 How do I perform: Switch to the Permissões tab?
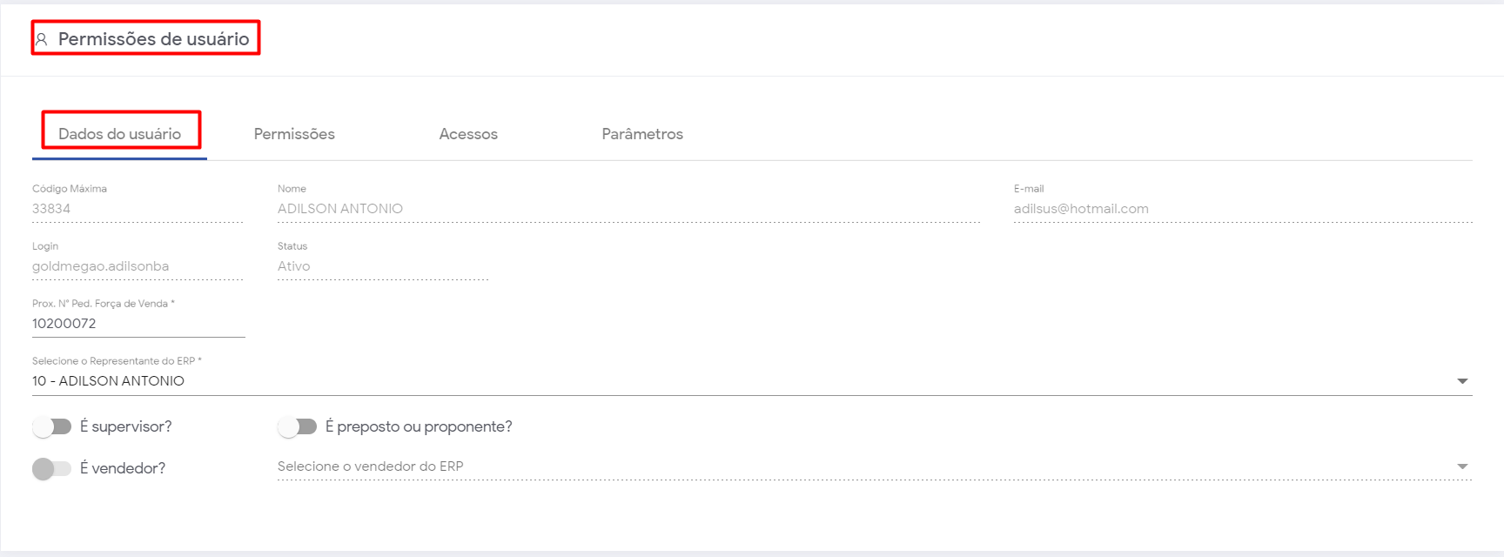294,134
